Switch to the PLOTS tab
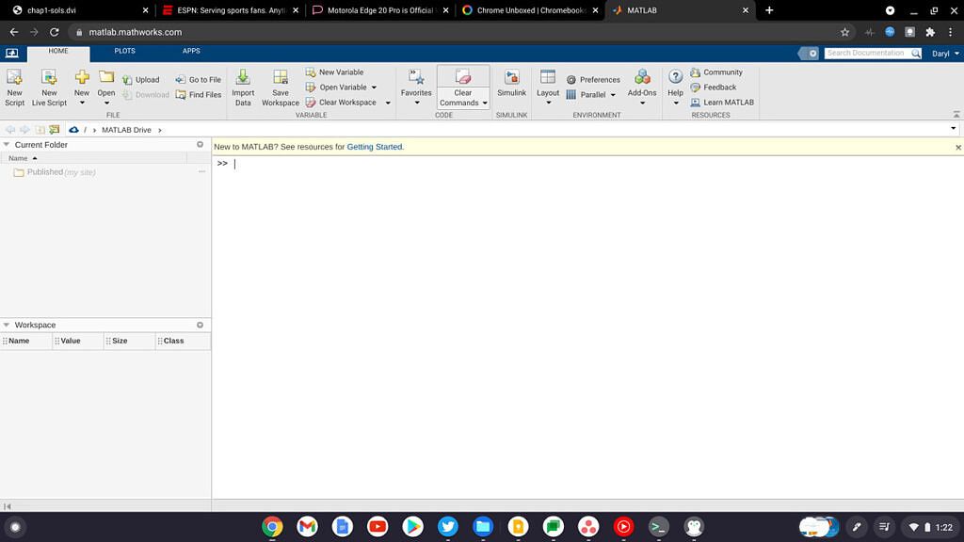 [x=124, y=51]
